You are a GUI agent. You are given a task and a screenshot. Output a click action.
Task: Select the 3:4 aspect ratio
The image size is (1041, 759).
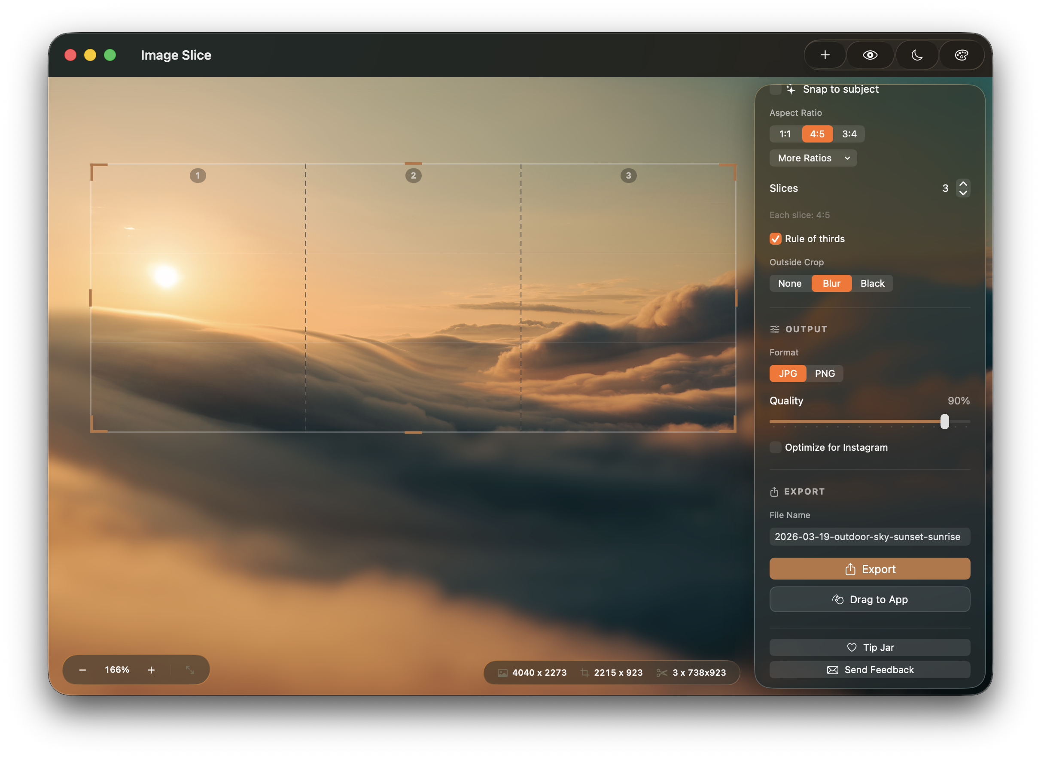point(849,134)
